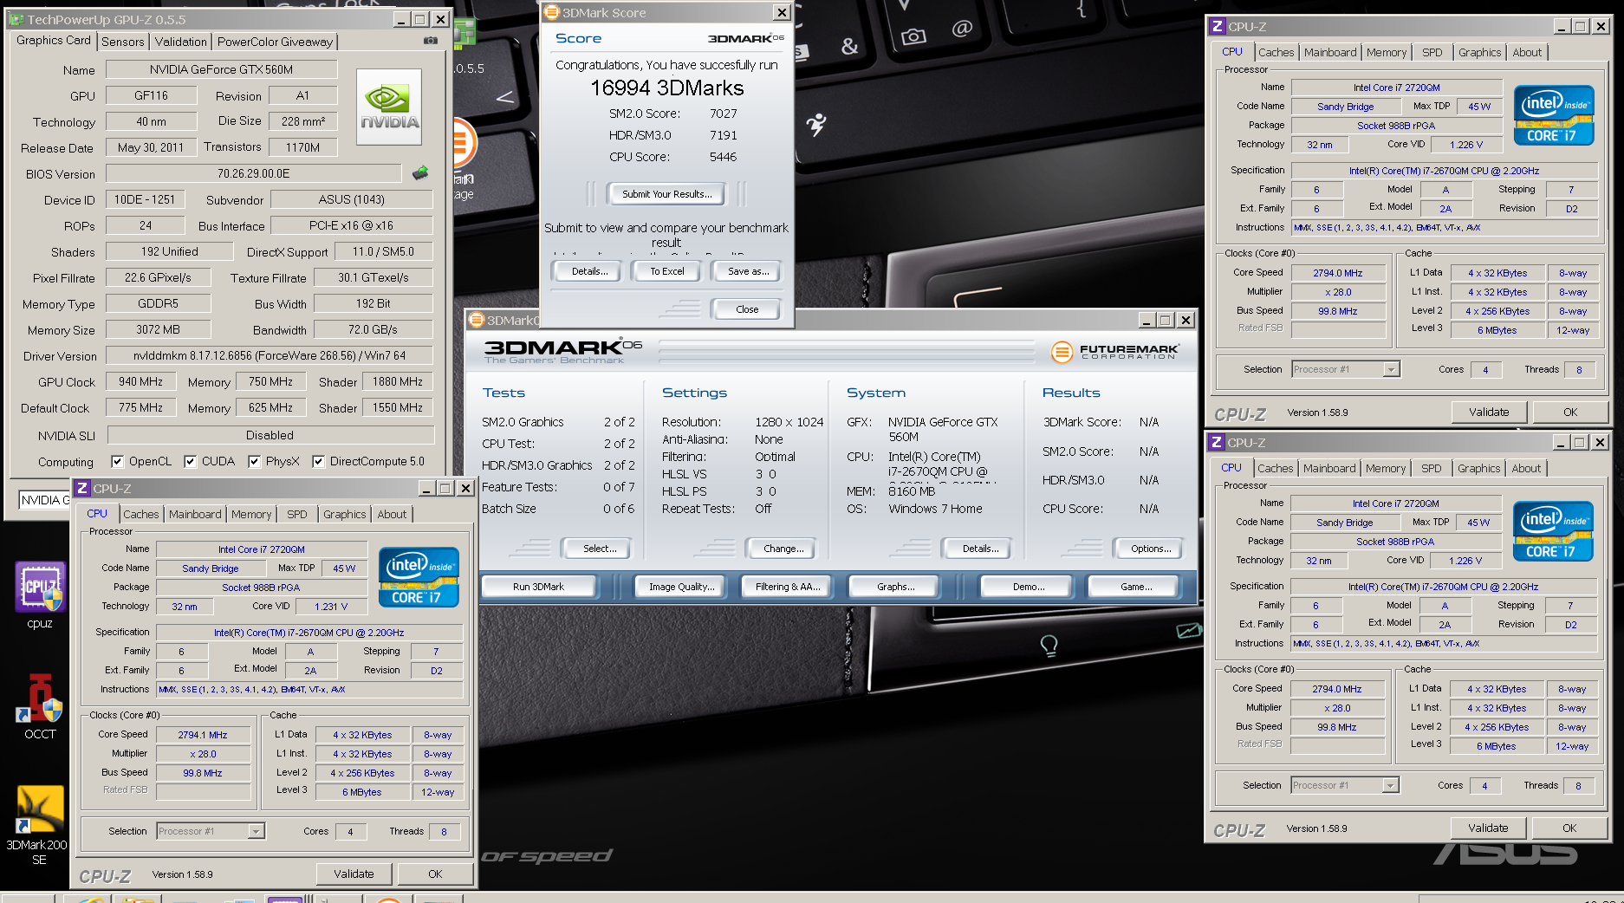Click Validate in upper-right CPU-Z
The image size is (1624, 903).
tap(1489, 413)
